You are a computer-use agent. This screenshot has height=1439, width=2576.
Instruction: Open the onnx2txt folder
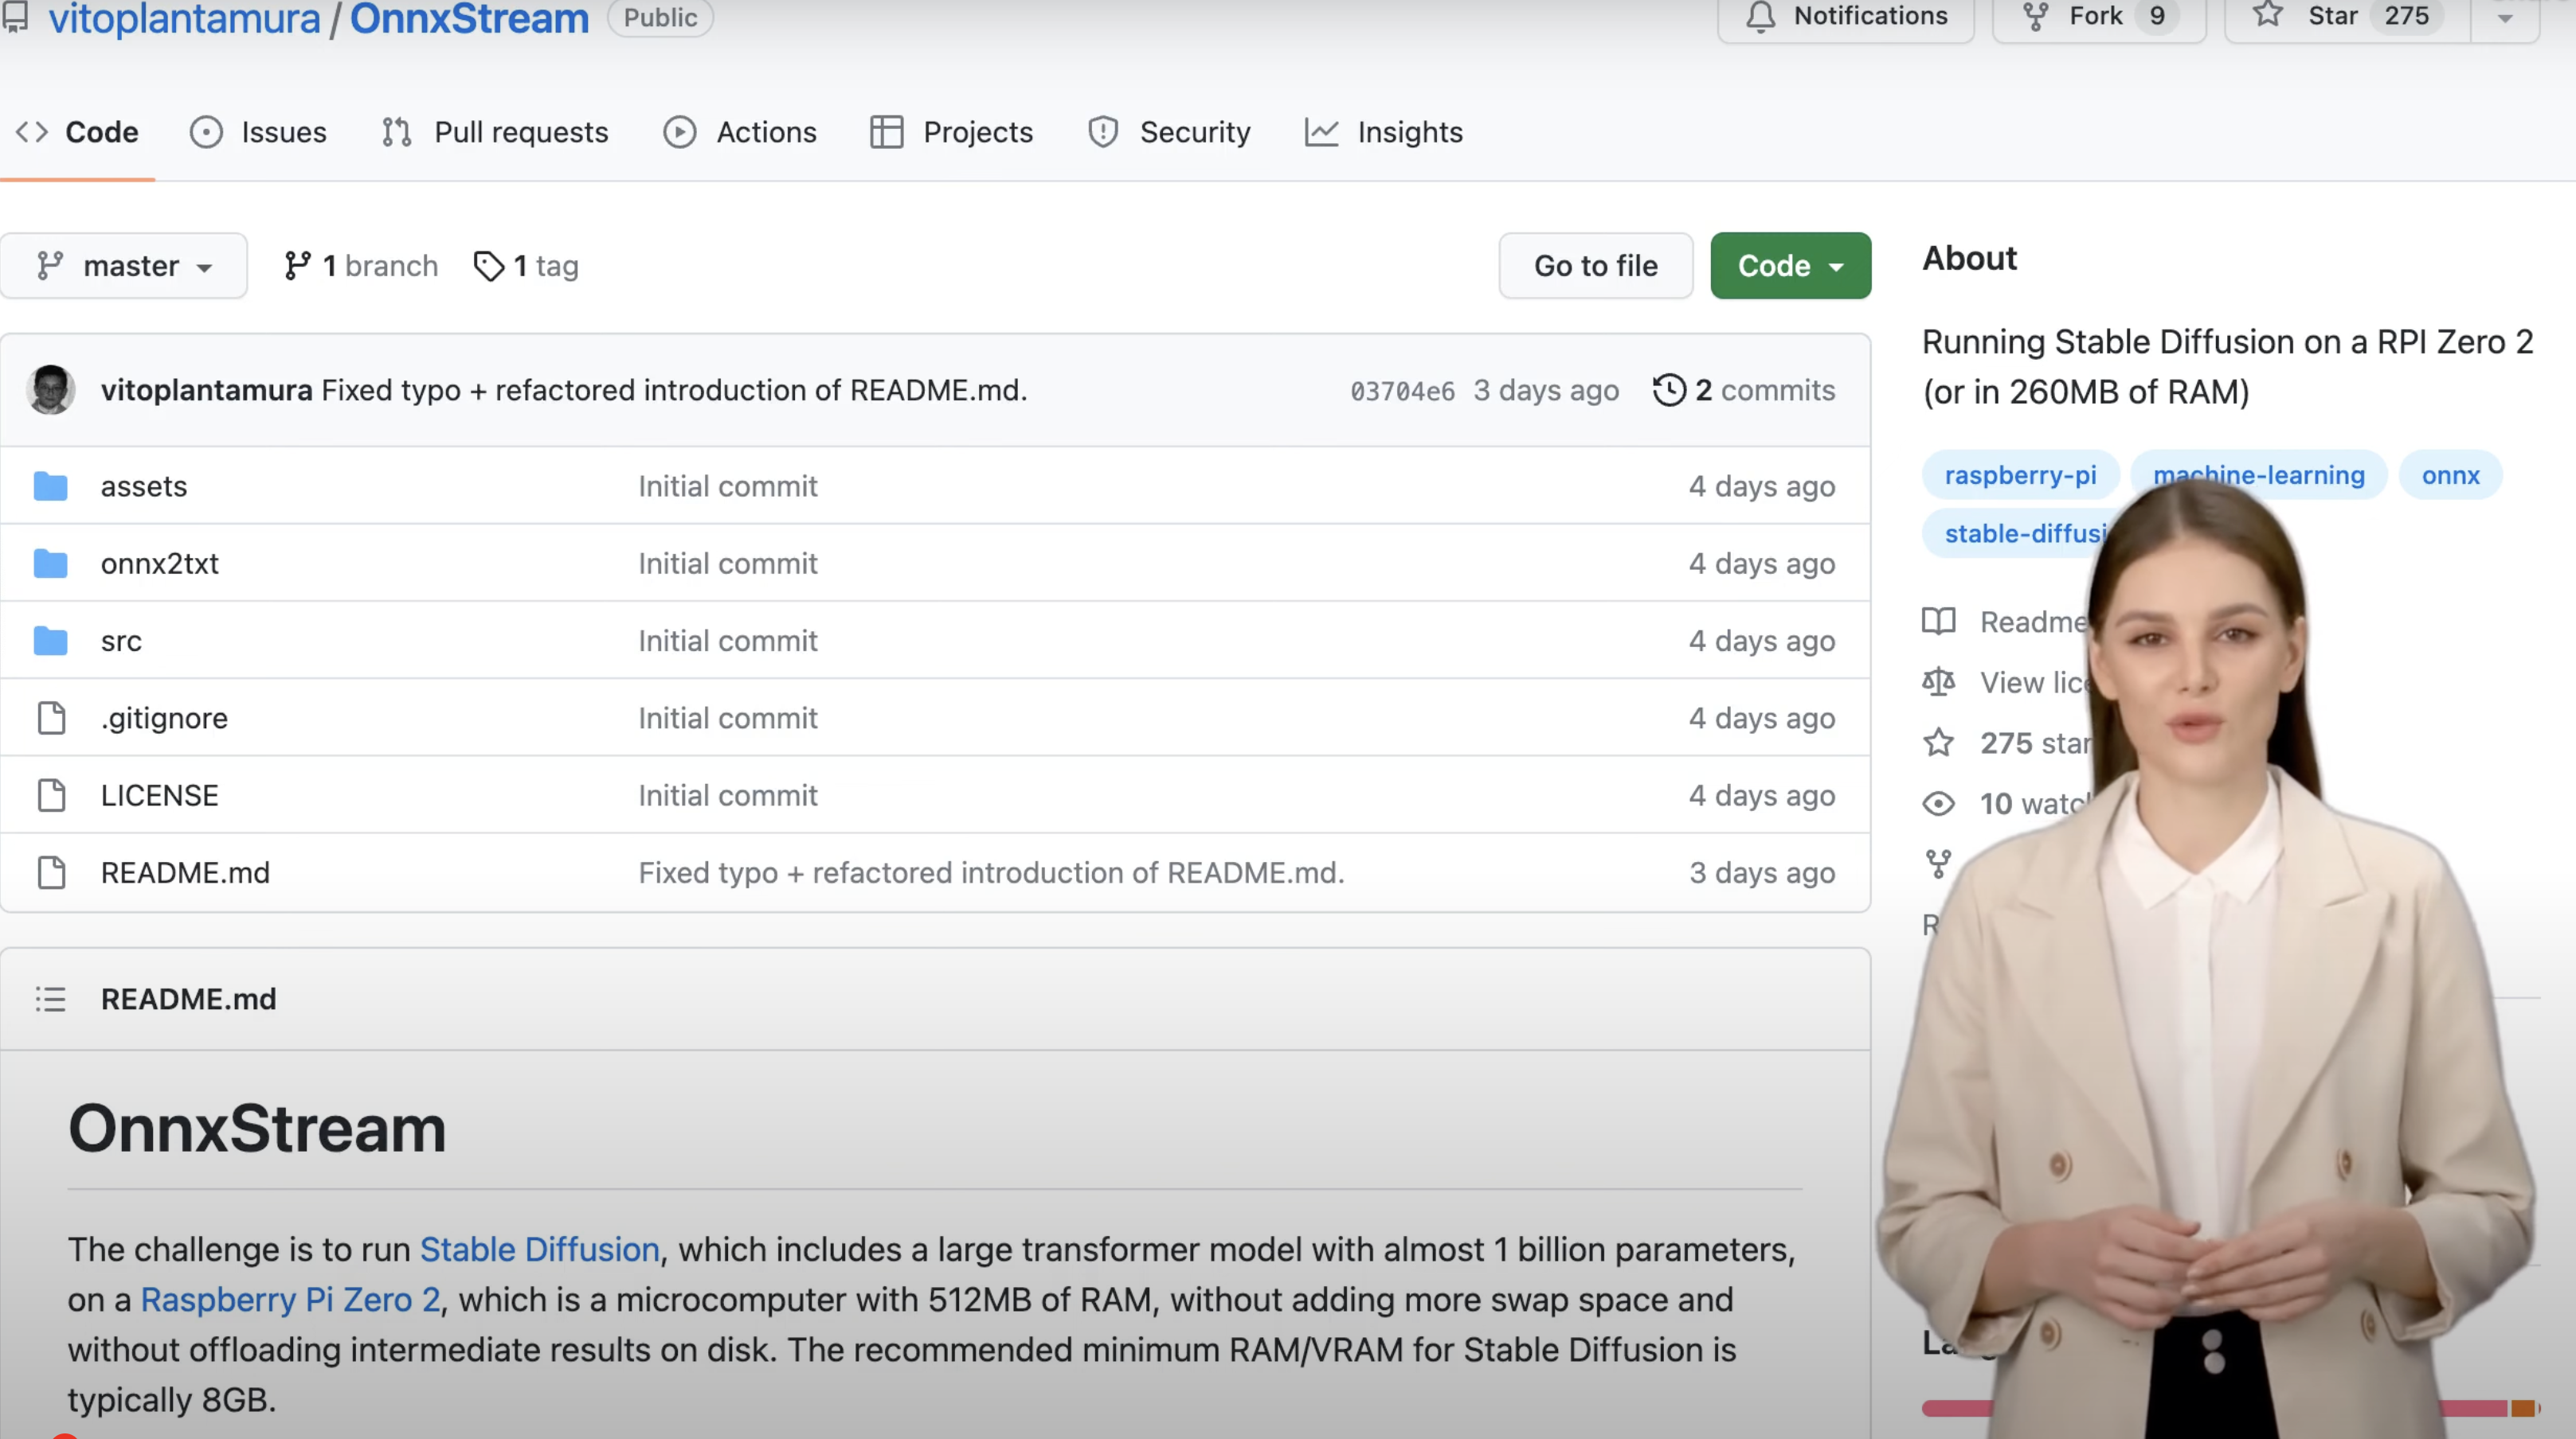(160, 564)
